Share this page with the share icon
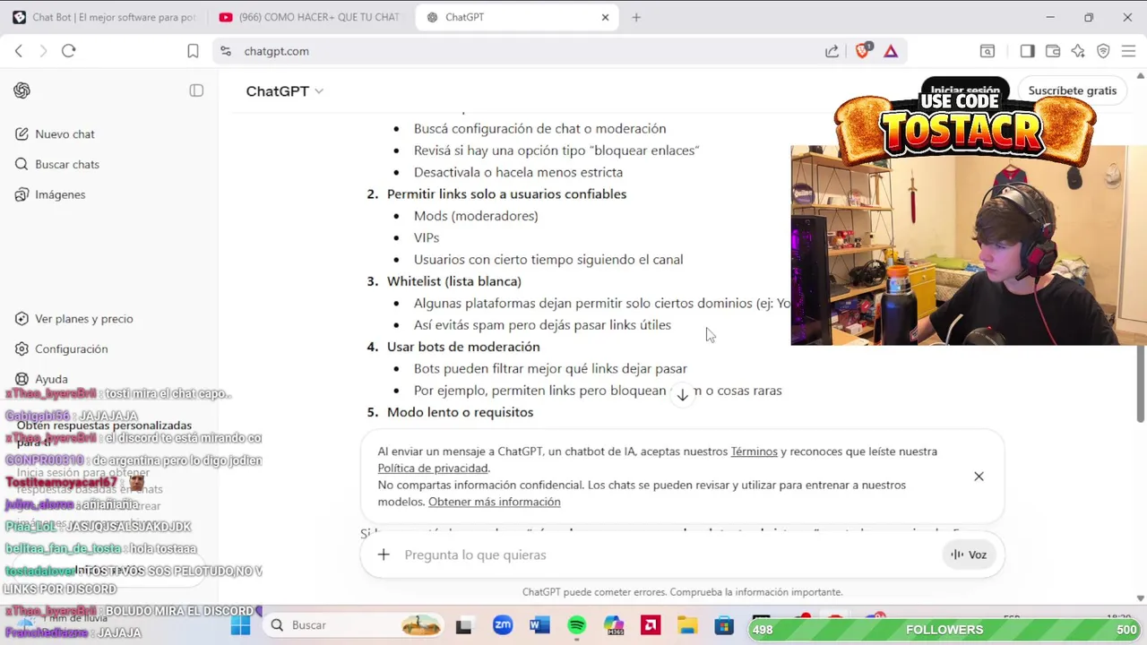 (832, 51)
